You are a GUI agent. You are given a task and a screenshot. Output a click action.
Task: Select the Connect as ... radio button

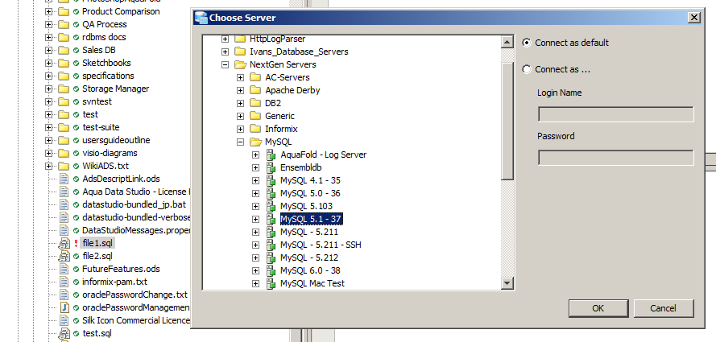pyautogui.click(x=527, y=69)
